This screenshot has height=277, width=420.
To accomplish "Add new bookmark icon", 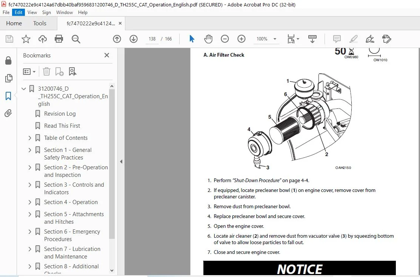I will tap(59, 71).
